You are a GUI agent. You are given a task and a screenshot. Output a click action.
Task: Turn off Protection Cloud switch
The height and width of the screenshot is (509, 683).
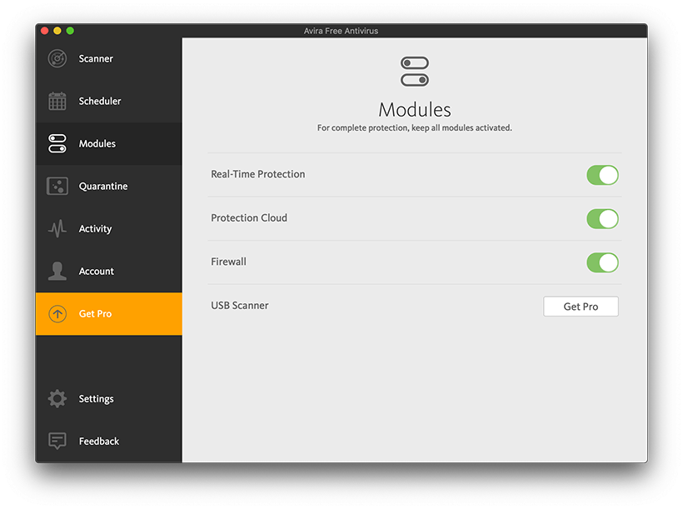pos(602,219)
